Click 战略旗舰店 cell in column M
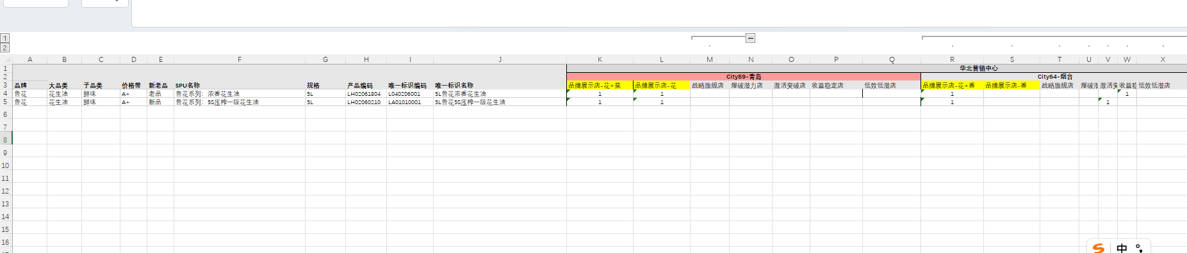The height and width of the screenshot is (253, 1187). 709,85
